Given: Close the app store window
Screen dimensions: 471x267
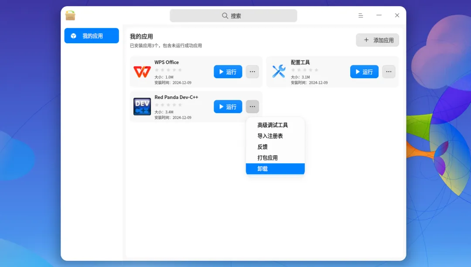Looking at the screenshot, I should (x=397, y=15).
